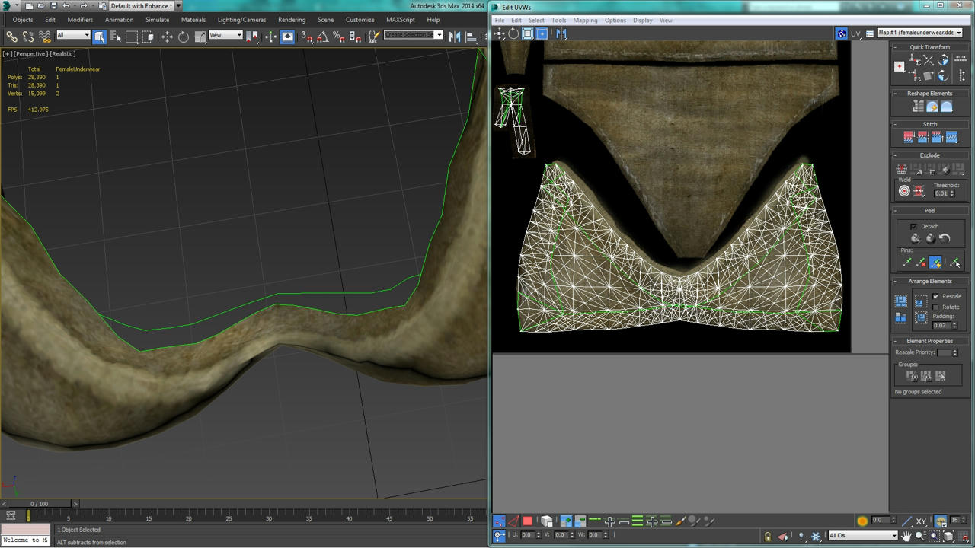Image resolution: width=975 pixels, height=548 pixels.
Task: Click the Paint Select brush icon
Action: point(680,521)
